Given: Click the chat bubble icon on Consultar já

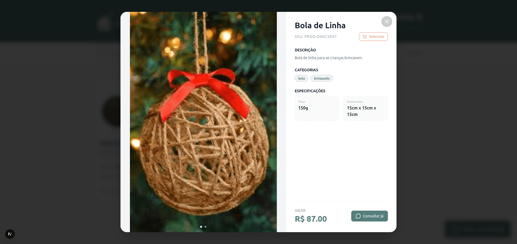Looking at the screenshot, I should coord(358,216).
